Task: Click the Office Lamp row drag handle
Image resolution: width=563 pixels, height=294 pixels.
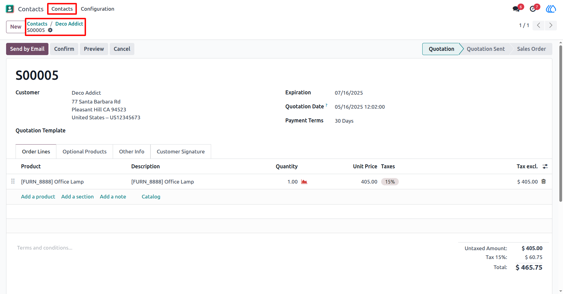Action: (13, 181)
